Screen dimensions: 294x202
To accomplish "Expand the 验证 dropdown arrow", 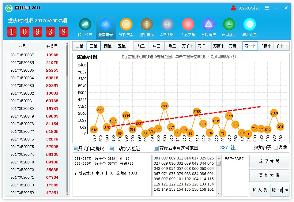I will [x=287, y=190].
